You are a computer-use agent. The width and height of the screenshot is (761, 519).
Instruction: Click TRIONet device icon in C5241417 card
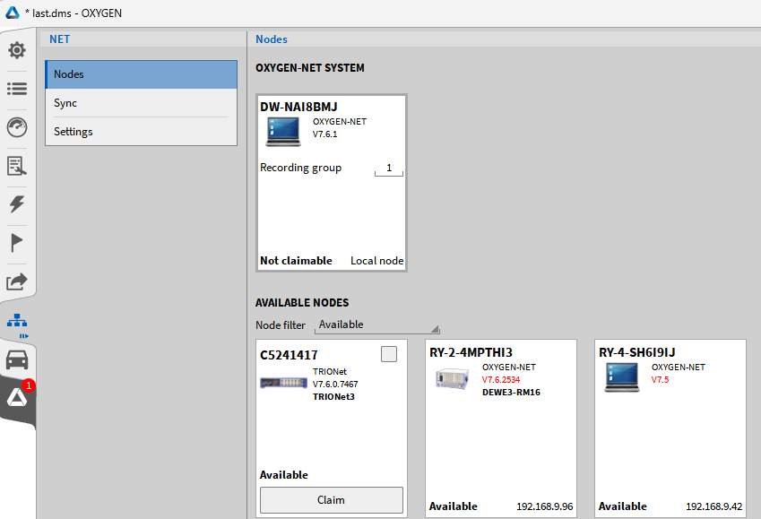[283, 383]
